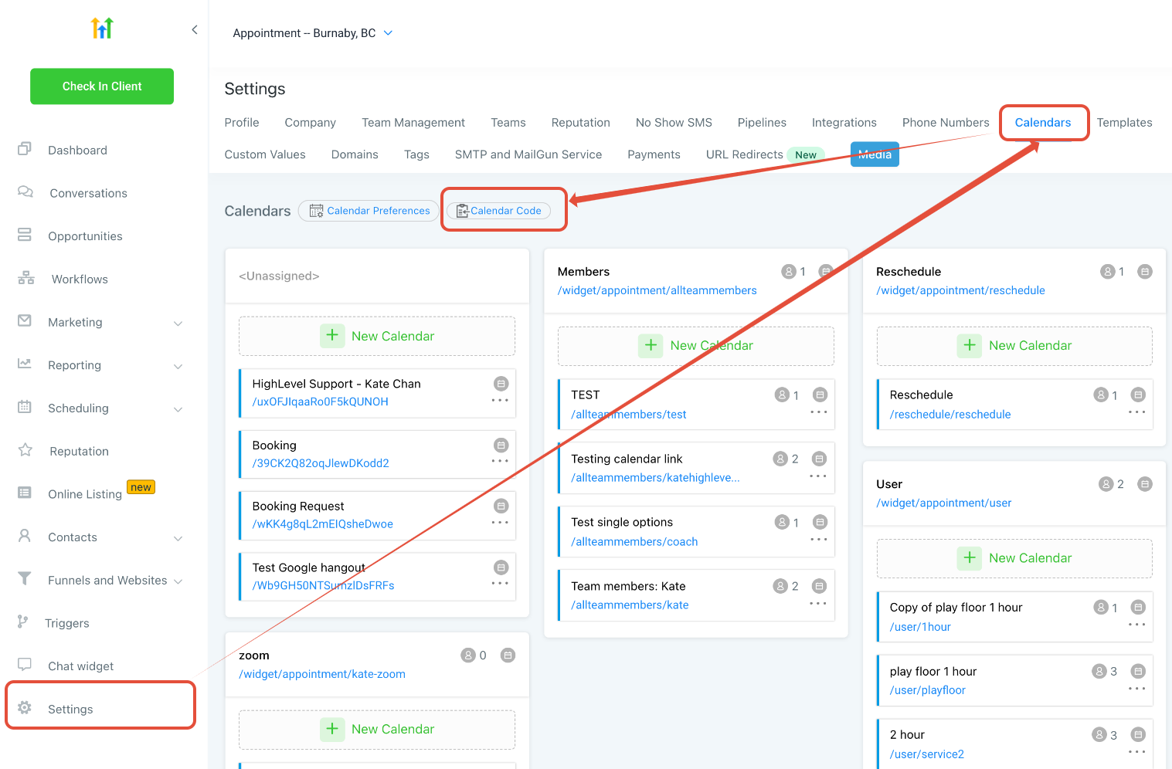Image resolution: width=1172 pixels, height=769 pixels.
Task: Open the Triggers icon in sidebar
Action: coord(23,622)
